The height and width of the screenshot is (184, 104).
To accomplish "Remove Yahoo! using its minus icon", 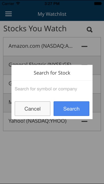I will pyautogui.click(x=84, y=121).
